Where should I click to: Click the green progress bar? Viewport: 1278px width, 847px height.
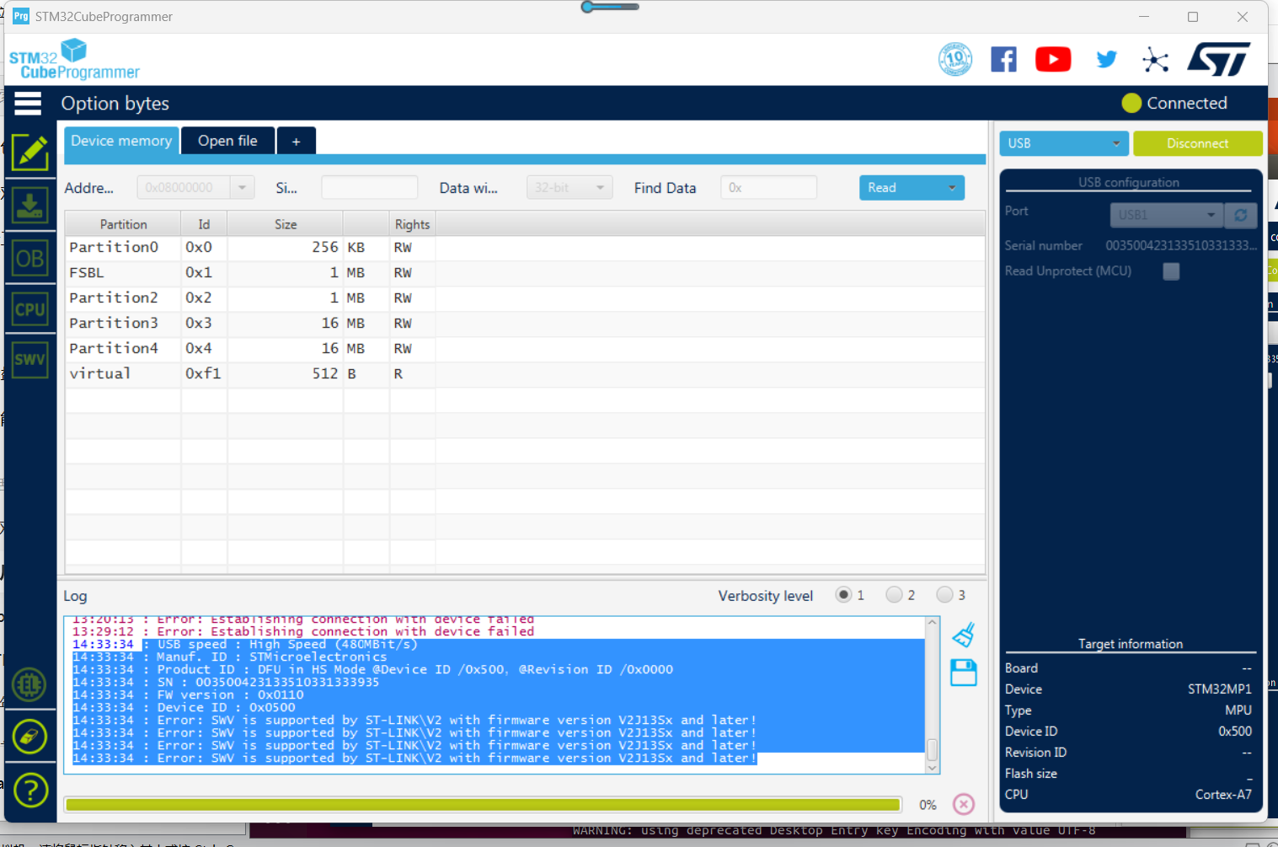coord(484,805)
